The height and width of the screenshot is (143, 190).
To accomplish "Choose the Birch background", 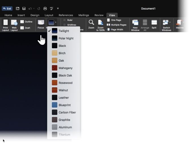I will click(x=64, y=53).
